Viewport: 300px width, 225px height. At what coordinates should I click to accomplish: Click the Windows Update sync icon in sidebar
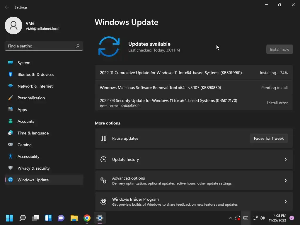[x=11, y=180]
